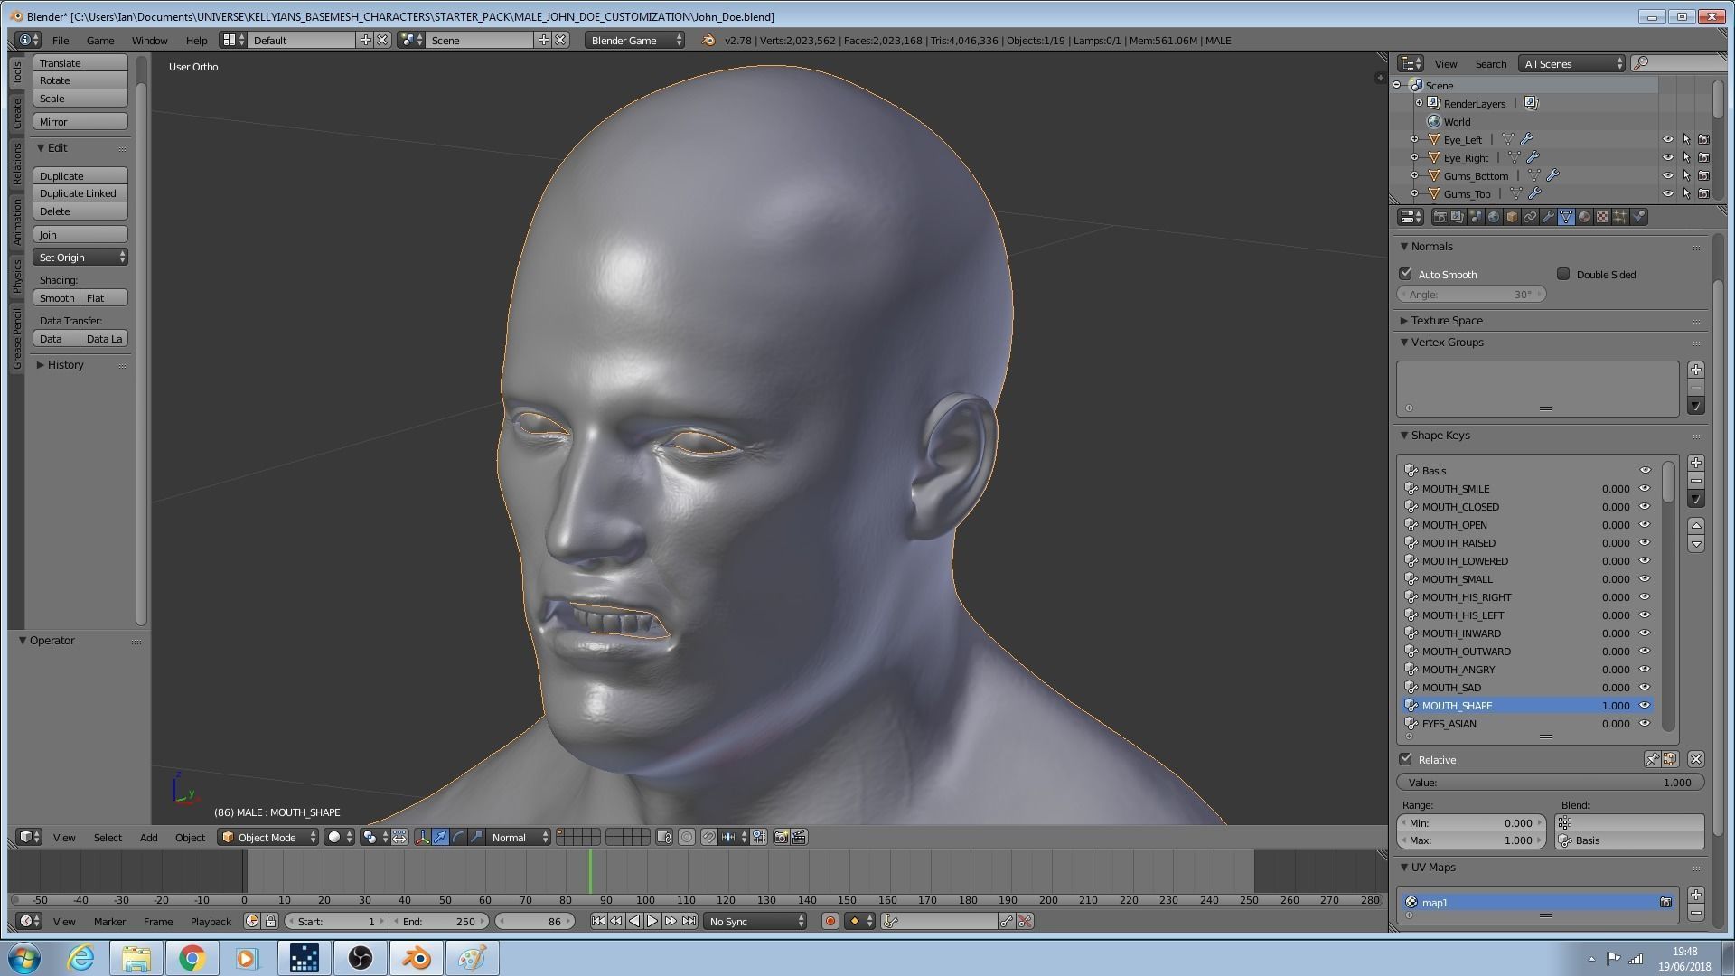The width and height of the screenshot is (1735, 976).
Task: Open the Render properties tab
Action: pyautogui.click(x=1440, y=217)
